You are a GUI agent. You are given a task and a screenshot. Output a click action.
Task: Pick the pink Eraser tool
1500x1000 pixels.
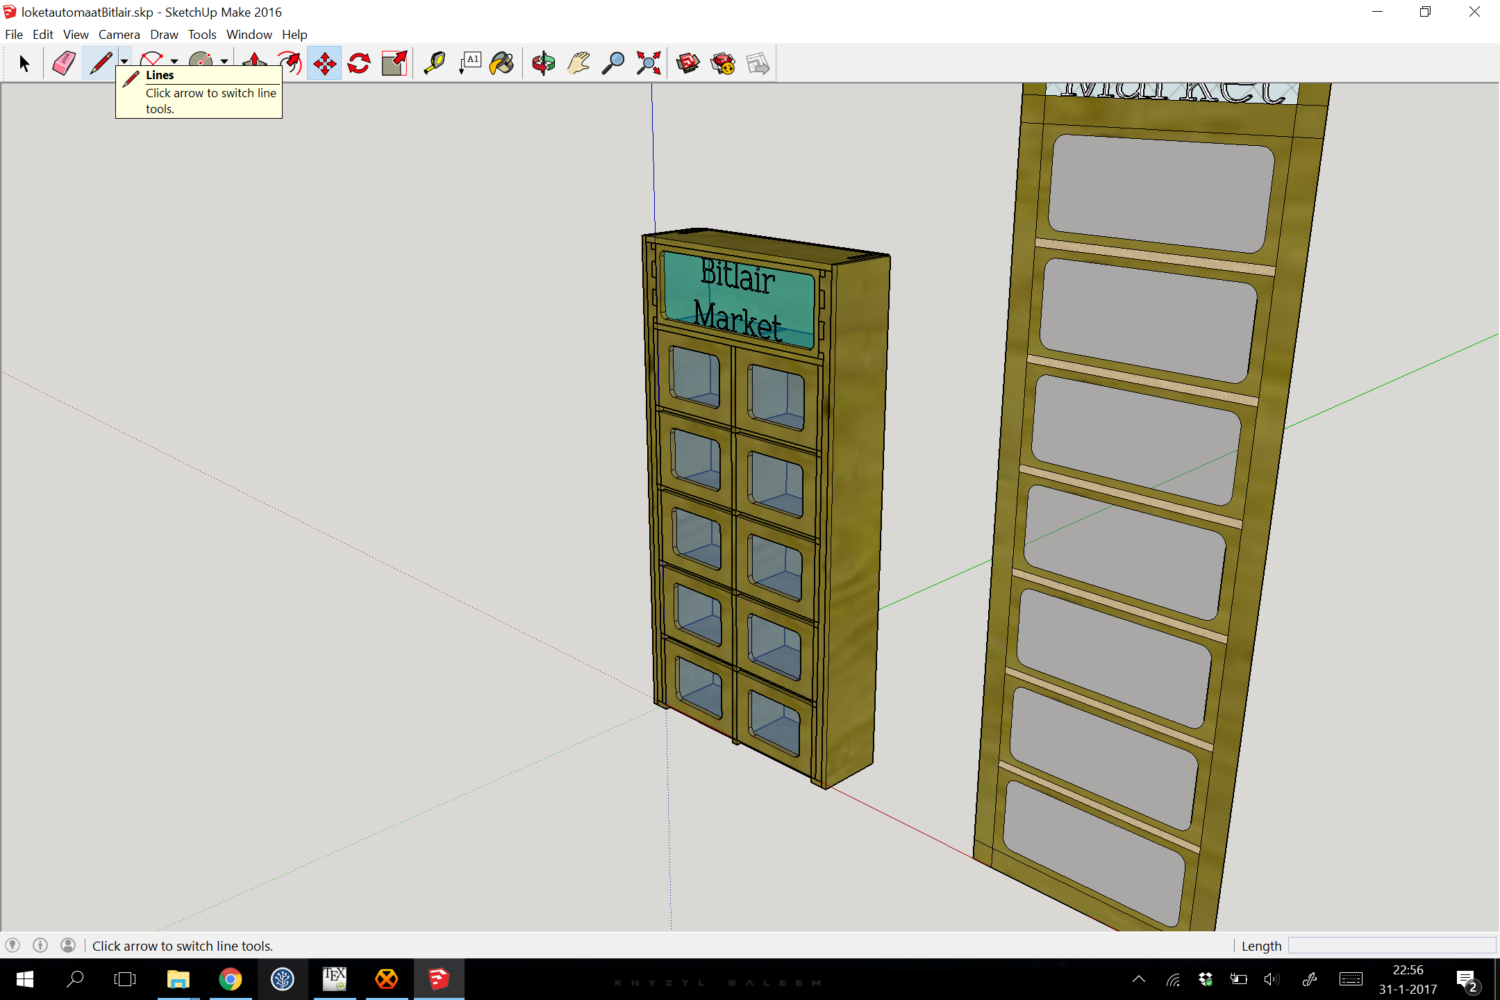[64, 64]
